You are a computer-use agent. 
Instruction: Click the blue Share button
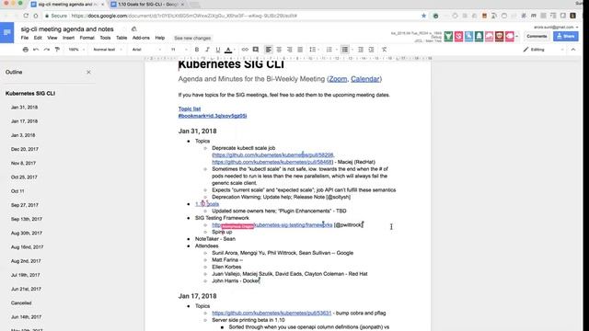click(566, 37)
